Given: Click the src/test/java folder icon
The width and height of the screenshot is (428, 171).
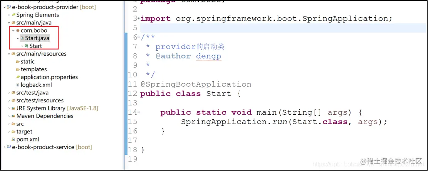Looking at the screenshot, I should (x=13, y=93).
